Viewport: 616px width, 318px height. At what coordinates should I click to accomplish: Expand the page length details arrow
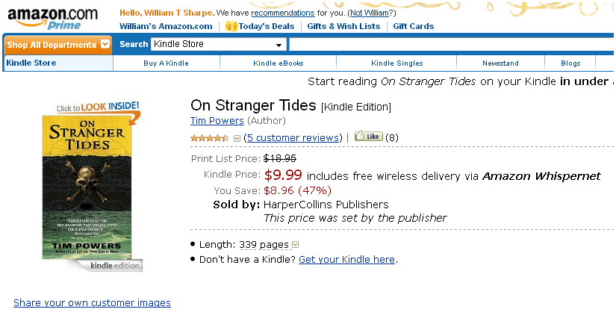296,244
